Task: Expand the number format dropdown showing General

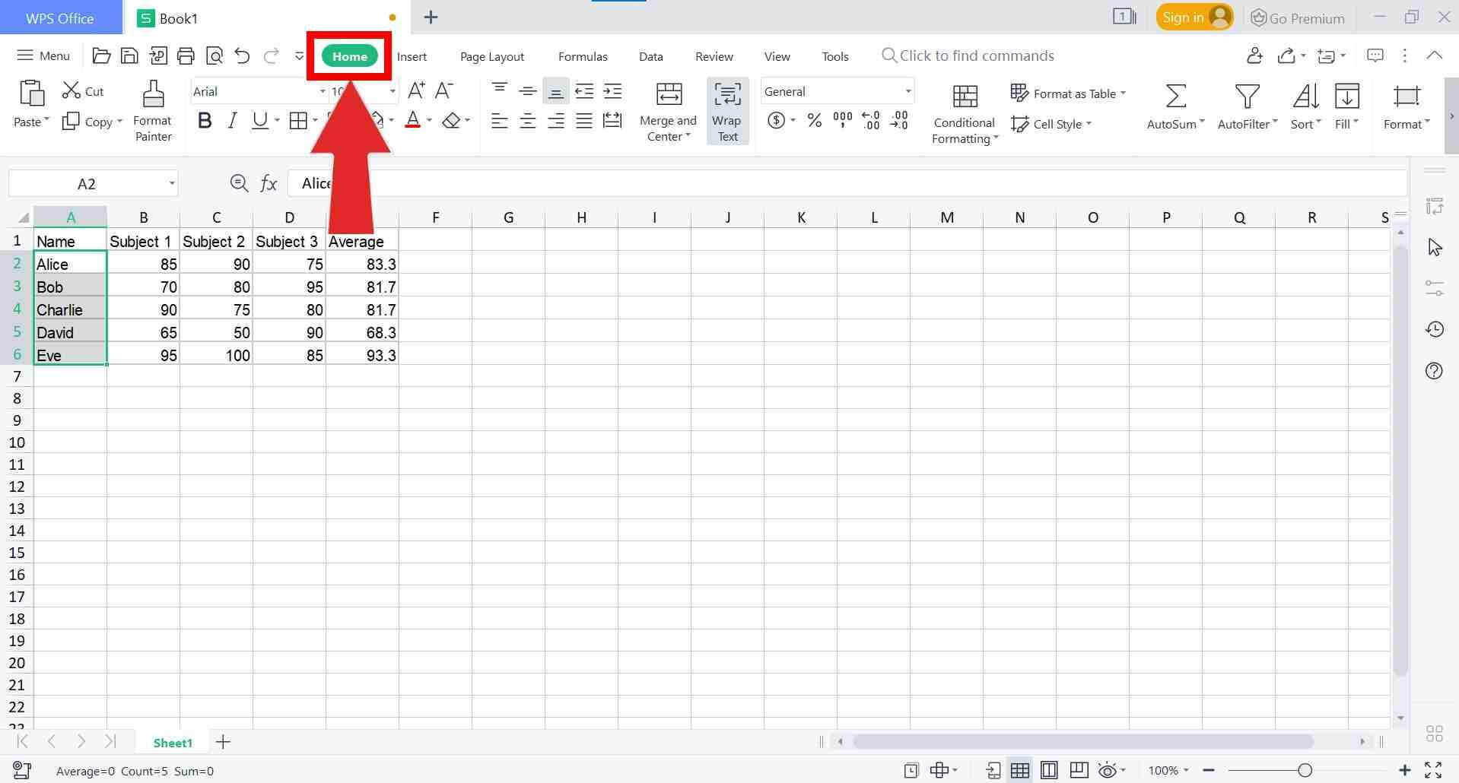Action: pos(907,91)
